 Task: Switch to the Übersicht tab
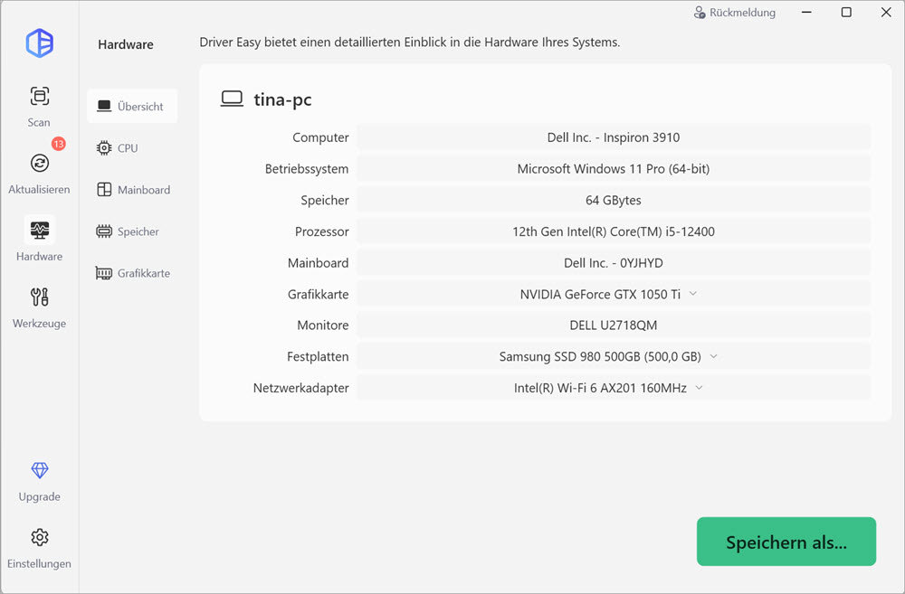[x=132, y=106]
